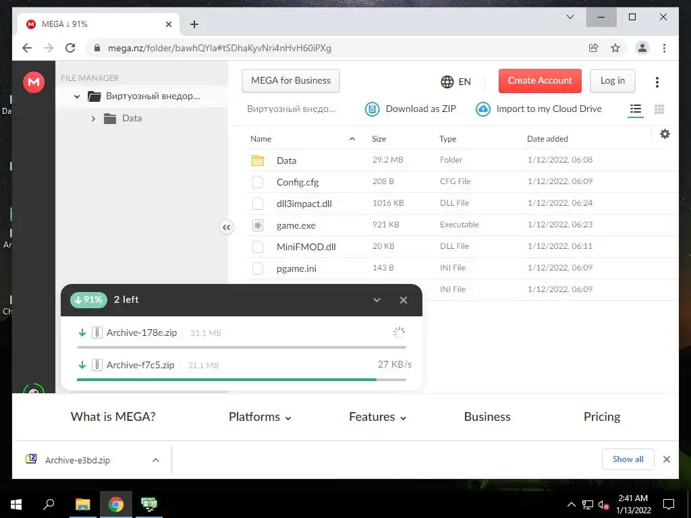Open Windows Start menu

(16, 505)
